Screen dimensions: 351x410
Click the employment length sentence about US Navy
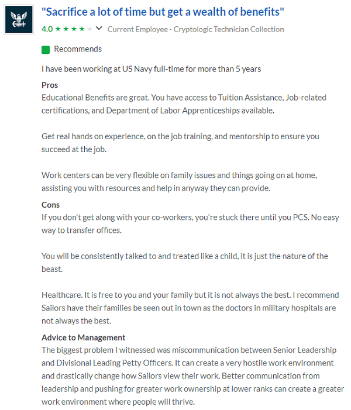click(151, 69)
